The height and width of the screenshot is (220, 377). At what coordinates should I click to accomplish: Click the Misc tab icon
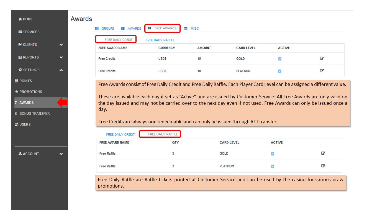click(186, 28)
